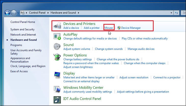Click in the Search Control Panel box
Screen dimensions: 186x106
pyautogui.click(x=183, y=13)
